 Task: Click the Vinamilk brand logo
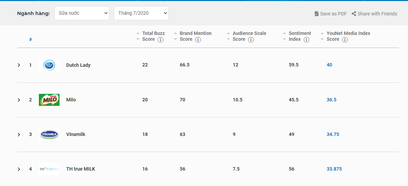[x=49, y=134]
